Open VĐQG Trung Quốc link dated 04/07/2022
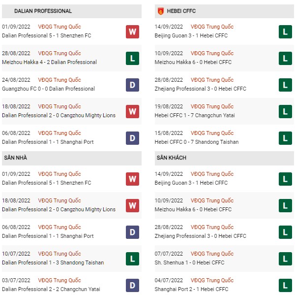This screenshot has height=295, width=295. click(212, 280)
